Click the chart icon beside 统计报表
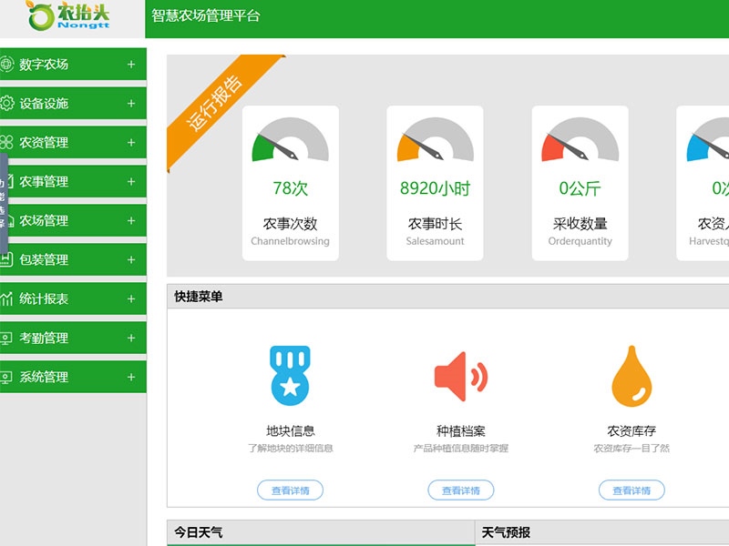This screenshot has width=729, height=546. click(x=7, y=298)
